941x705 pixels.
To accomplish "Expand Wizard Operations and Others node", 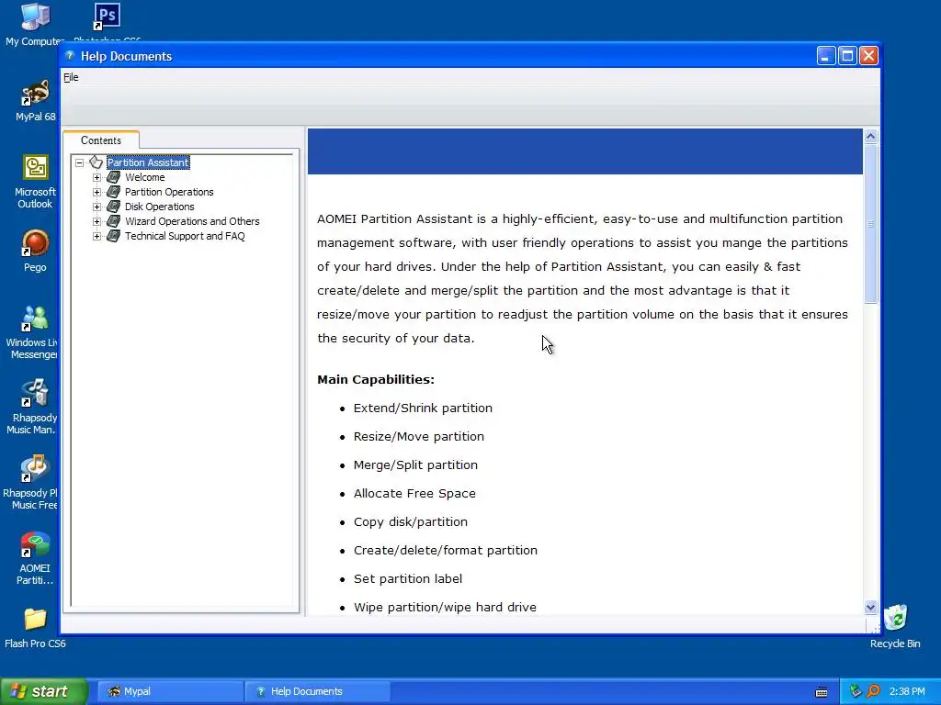I will (x=96, y=221).
